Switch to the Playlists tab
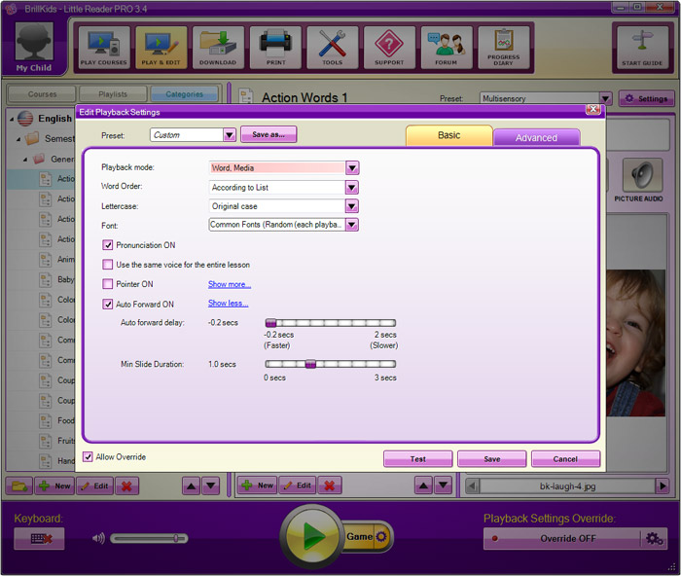 (x=113, y=94)
